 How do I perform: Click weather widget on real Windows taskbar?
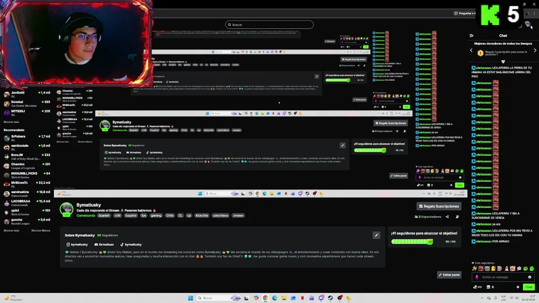tap(13, 298)
